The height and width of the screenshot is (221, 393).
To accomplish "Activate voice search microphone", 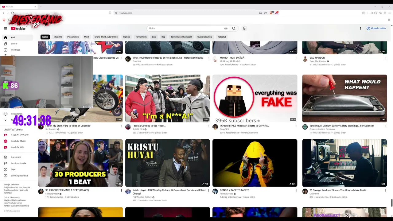I will [244, 28].
